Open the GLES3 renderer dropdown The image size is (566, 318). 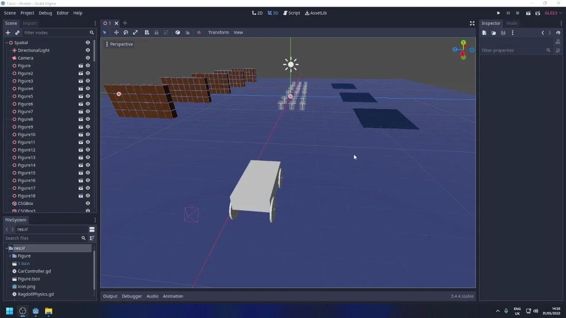553,13
